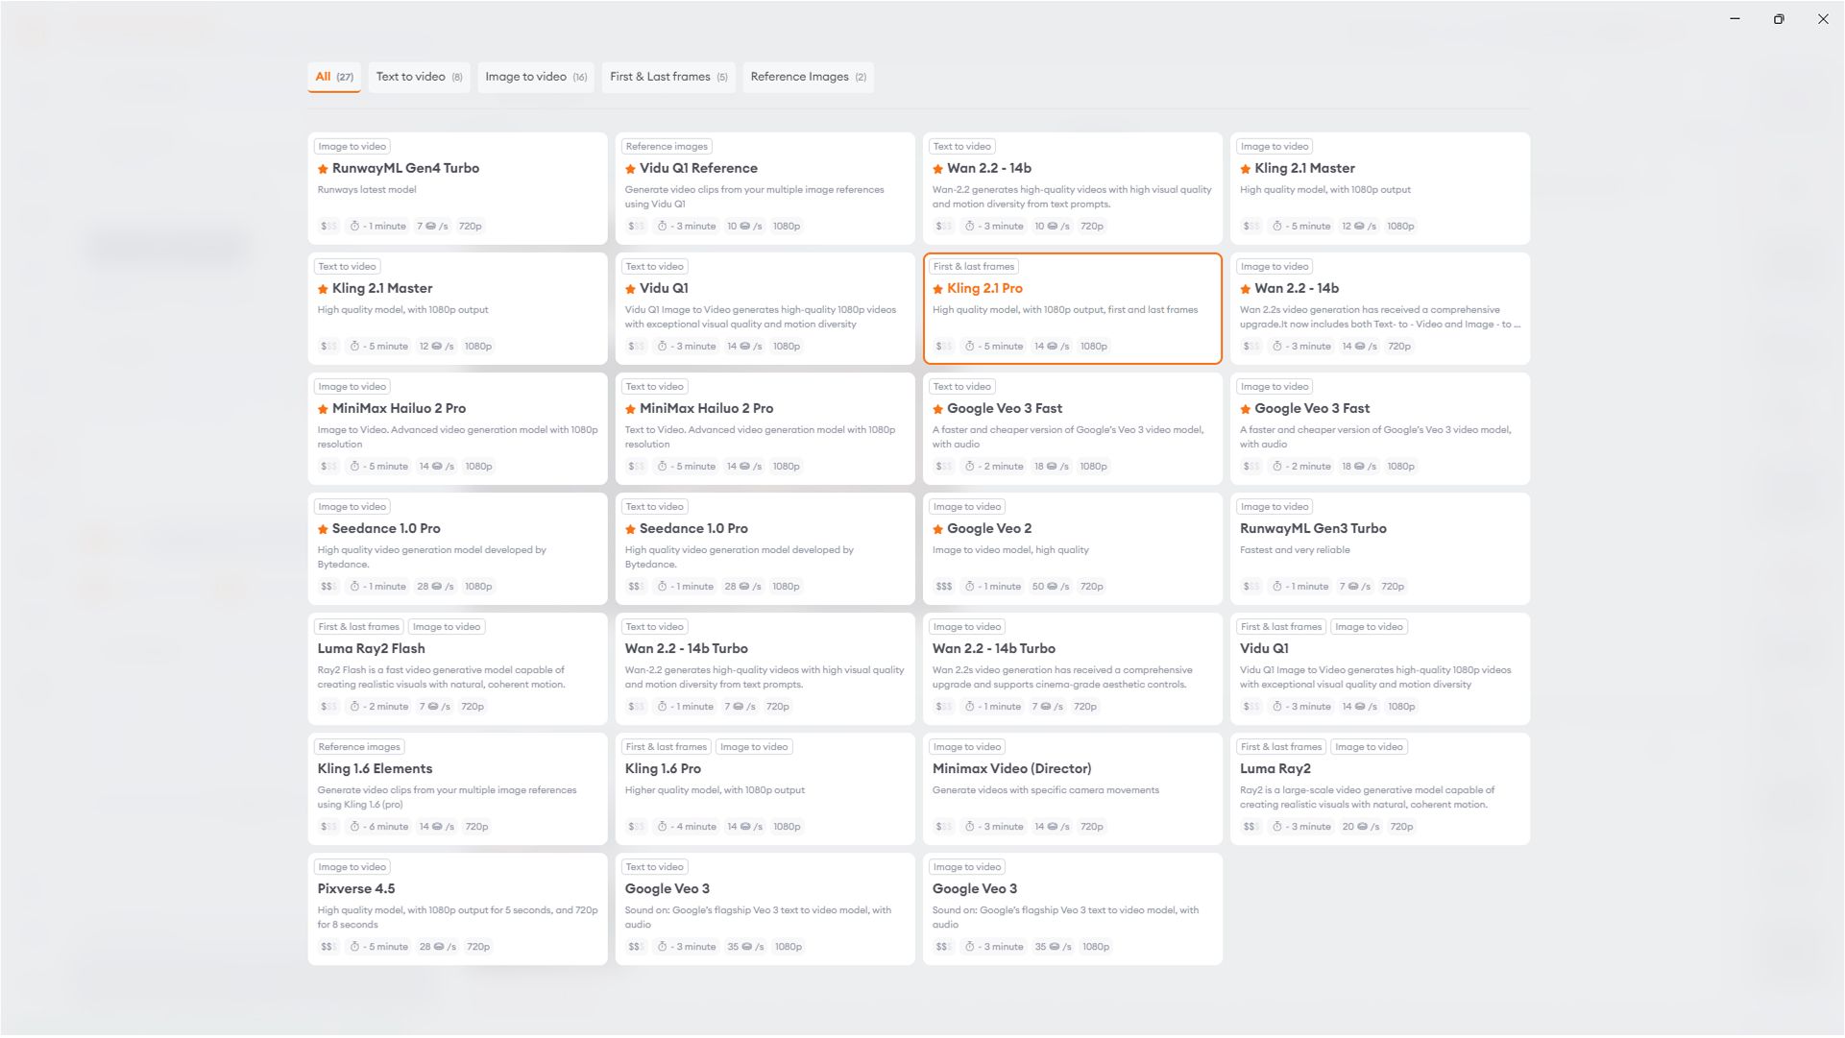Click First & last frames tag on Kling 1.6 Pro
Image resolution: width=1845 pixels, height=1038 pixels.
pyautogui.click(x=666, y=747)
